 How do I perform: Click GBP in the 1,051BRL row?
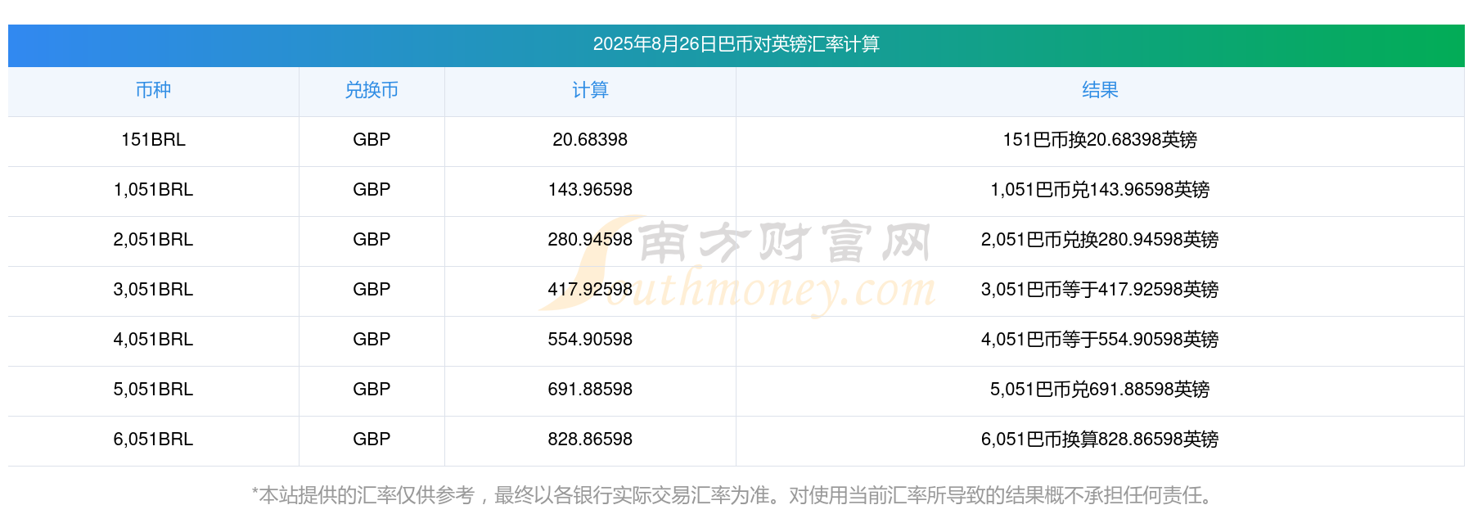372,190
